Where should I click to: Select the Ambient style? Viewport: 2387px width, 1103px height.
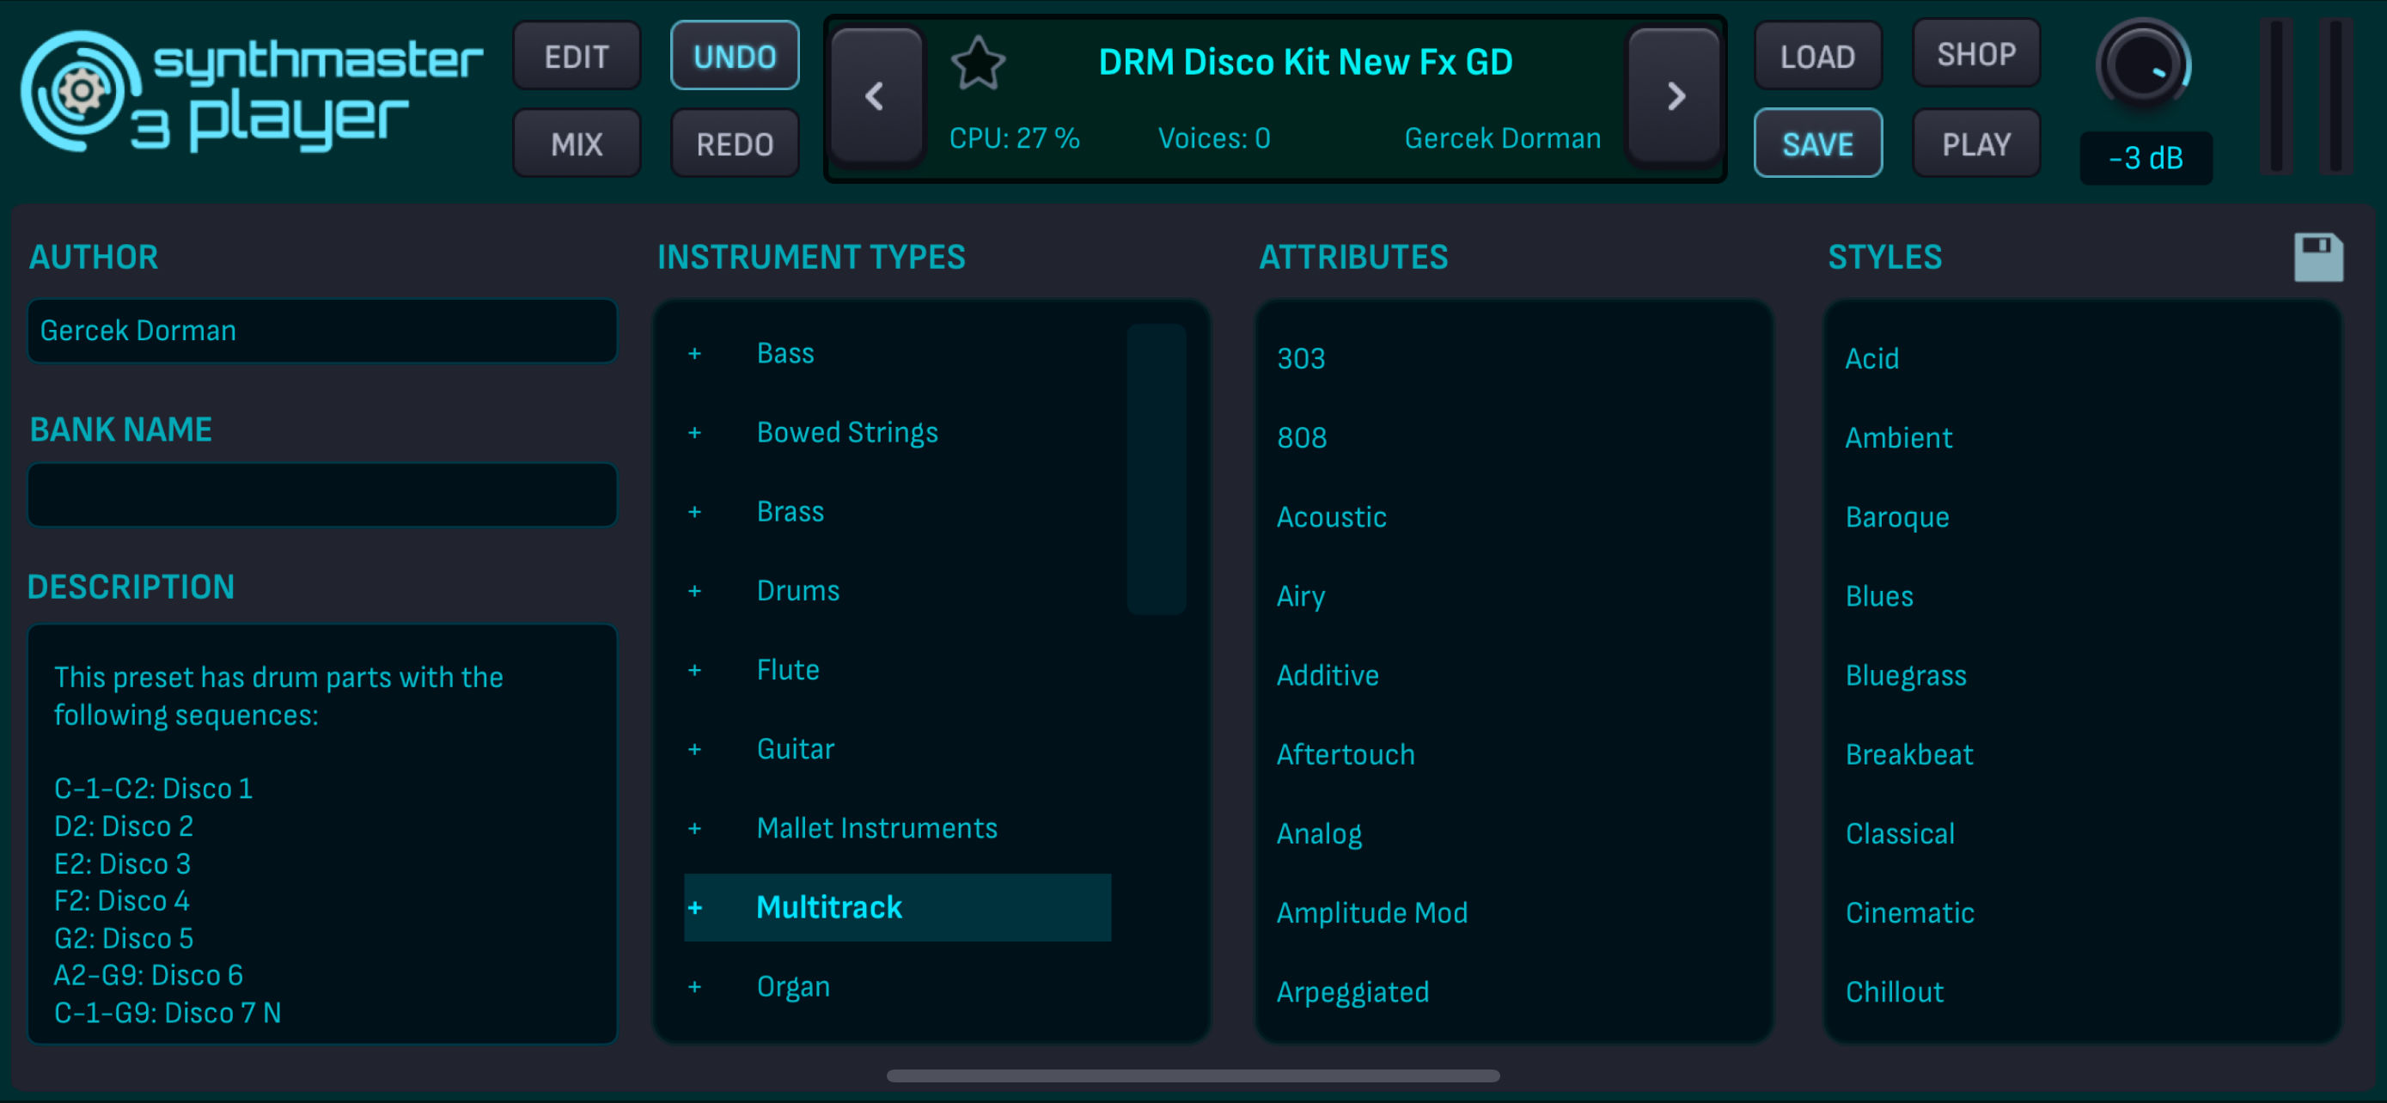1898,438
